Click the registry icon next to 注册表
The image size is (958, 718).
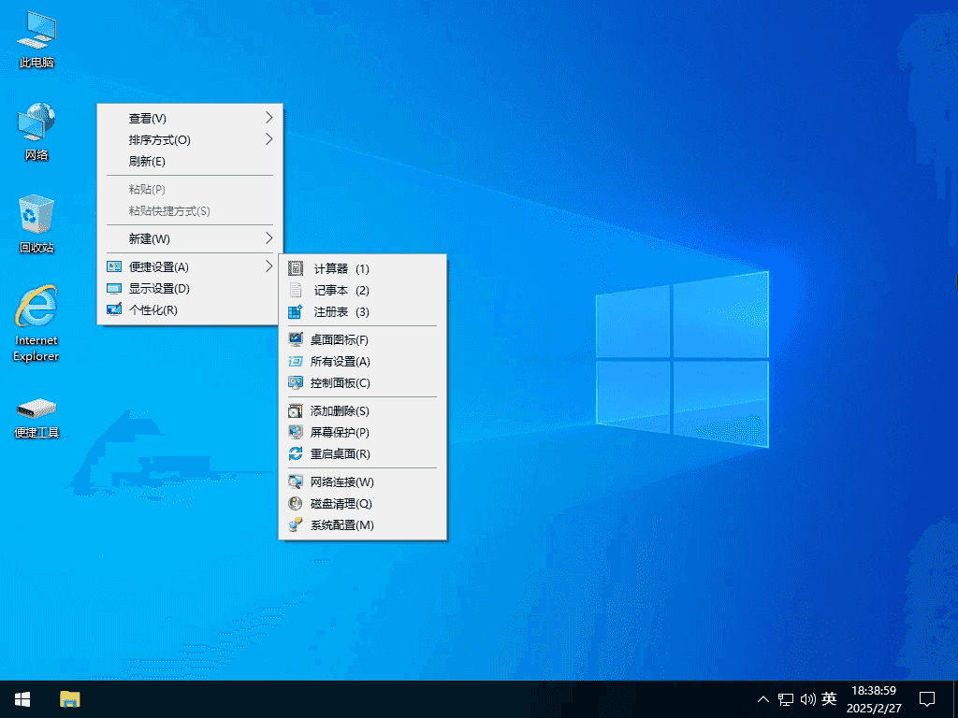tap(296, 311)
